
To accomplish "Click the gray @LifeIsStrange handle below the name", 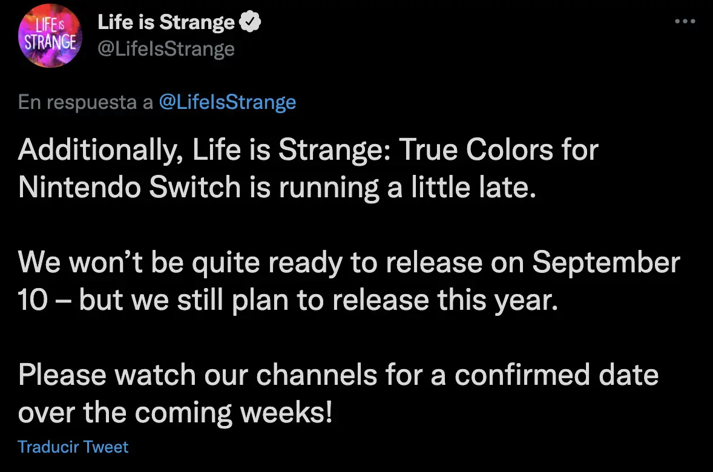I will (166, 48).
